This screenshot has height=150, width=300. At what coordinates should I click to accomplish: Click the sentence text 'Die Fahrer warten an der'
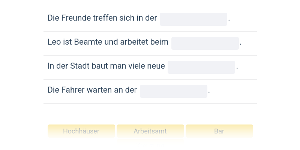92,90
